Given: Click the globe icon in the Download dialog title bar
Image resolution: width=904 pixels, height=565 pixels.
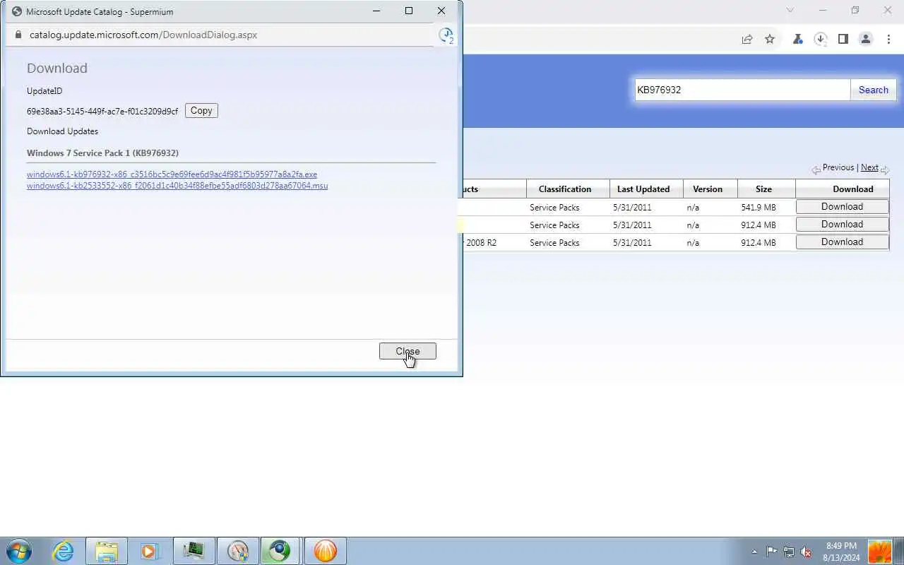Looking at the screenshot, I should (x=18, y=11).
